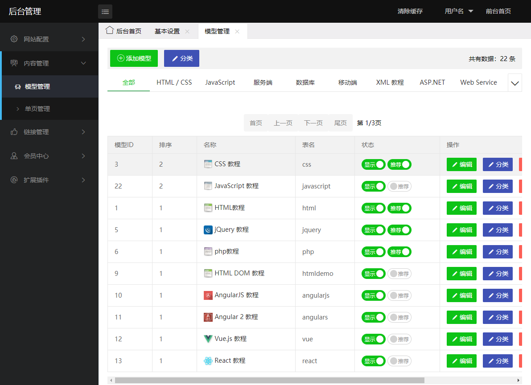Open the 基本设置 tab

click(167, 31)
